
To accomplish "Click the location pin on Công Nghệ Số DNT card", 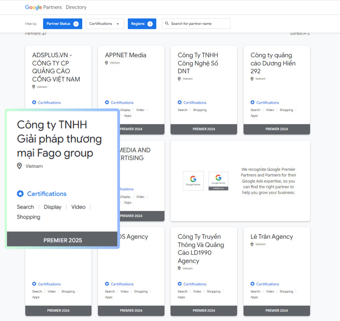I will pos(179,79).
